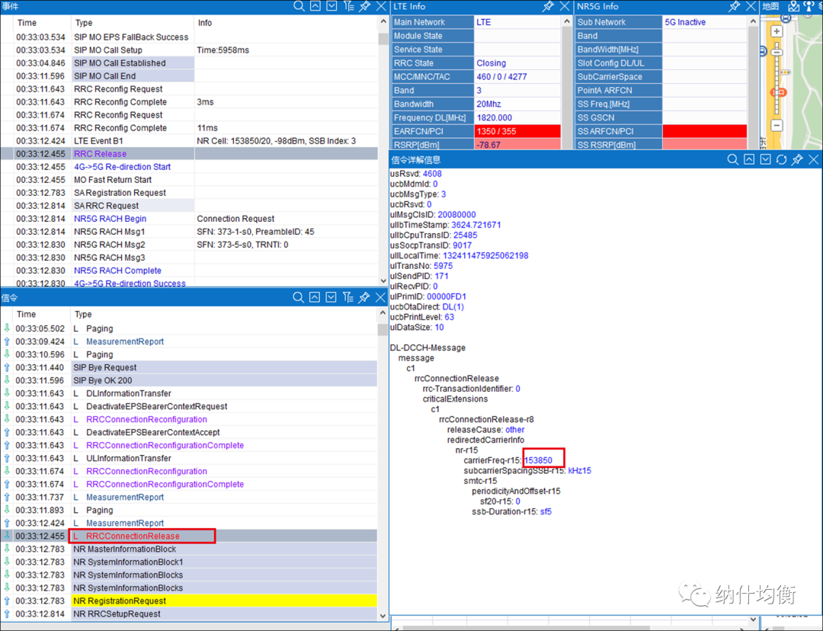Open the filter for the 事件 events panel

point(348,6)
